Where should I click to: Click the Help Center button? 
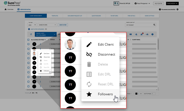tap(158, 4)
